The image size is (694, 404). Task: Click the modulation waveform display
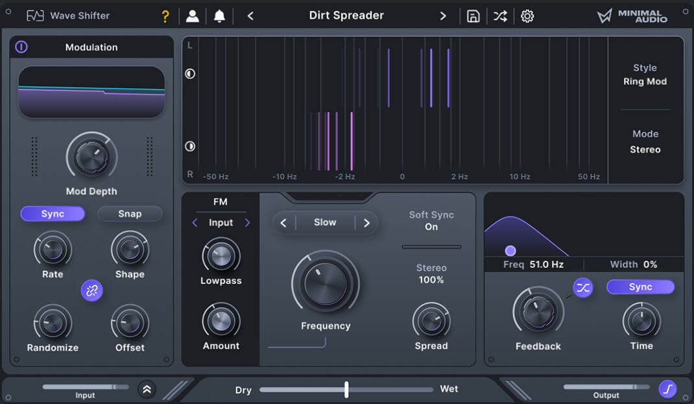(x=91, y=92)
